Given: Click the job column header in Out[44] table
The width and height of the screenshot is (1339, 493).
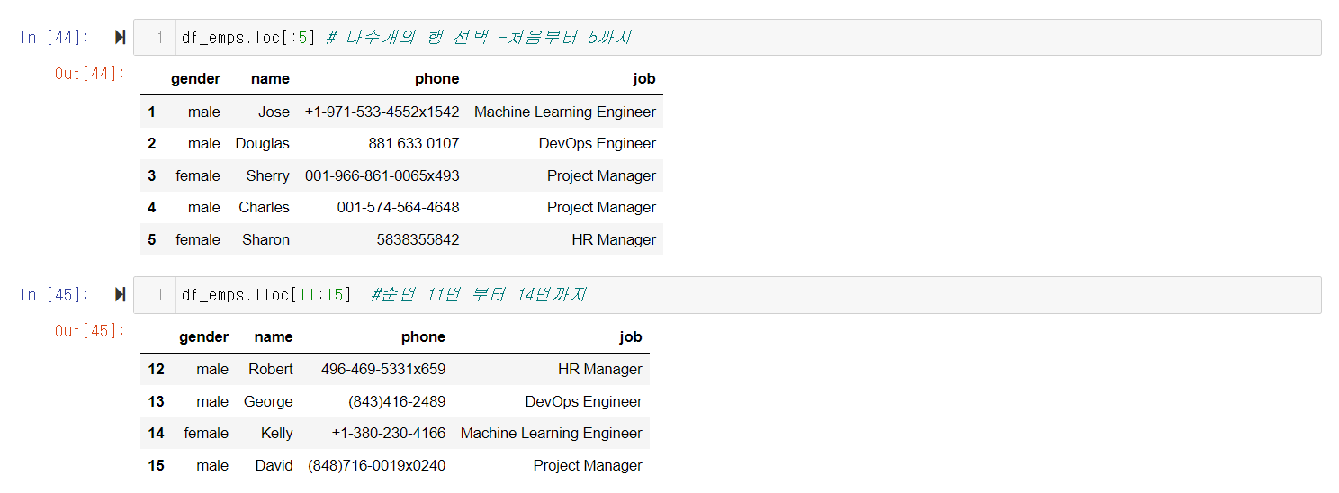Looking at the screenshot, I should pos(644,79).
